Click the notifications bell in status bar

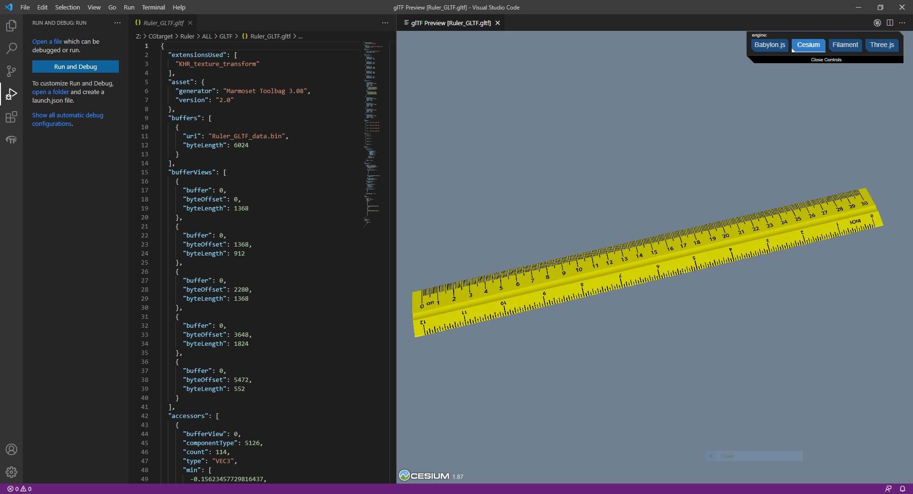click(x=902, y=489)
